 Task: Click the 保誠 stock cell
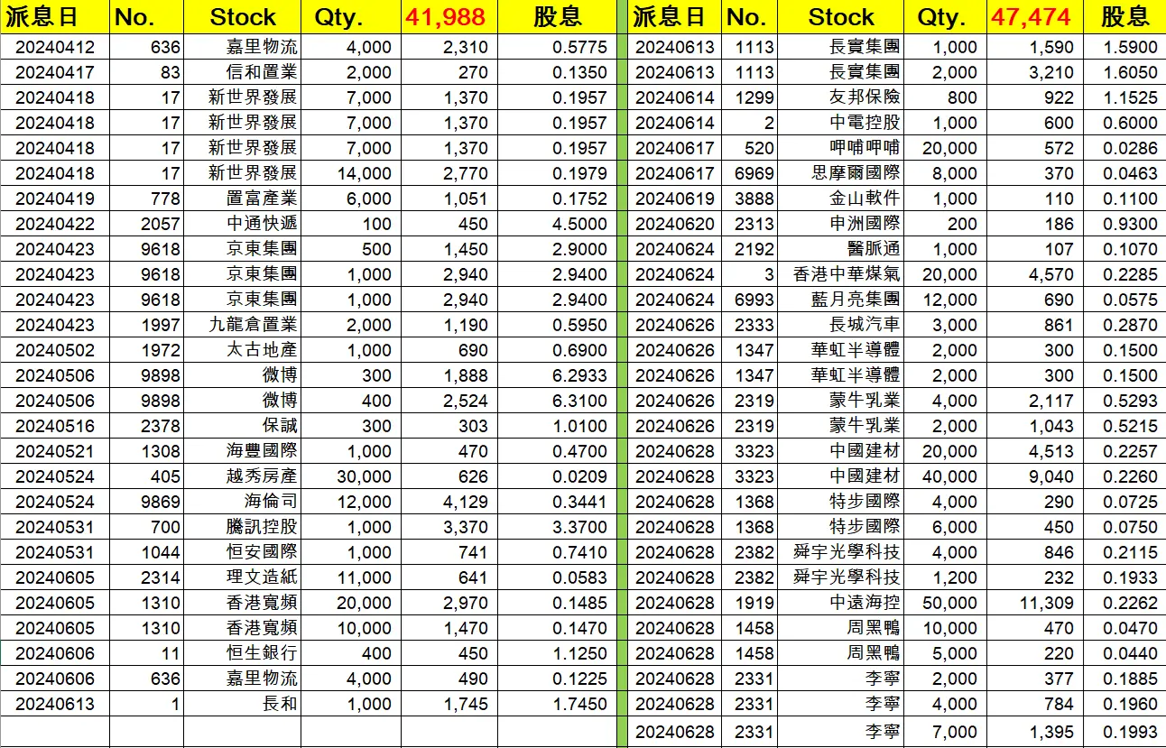(x=243, y=426)
